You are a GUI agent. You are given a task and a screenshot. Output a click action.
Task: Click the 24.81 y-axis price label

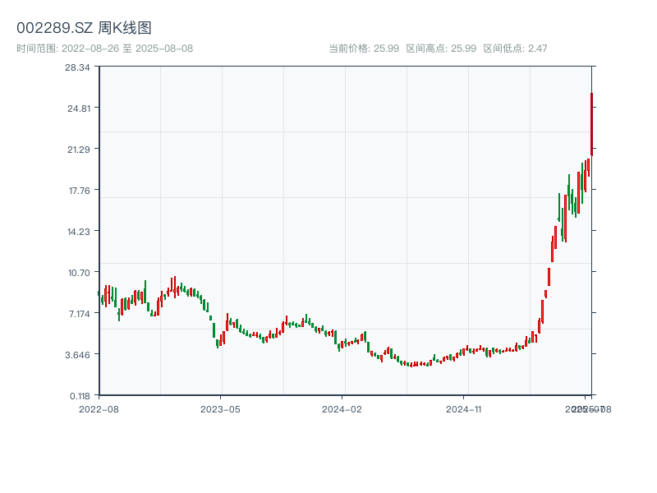[x=77, y=108]
